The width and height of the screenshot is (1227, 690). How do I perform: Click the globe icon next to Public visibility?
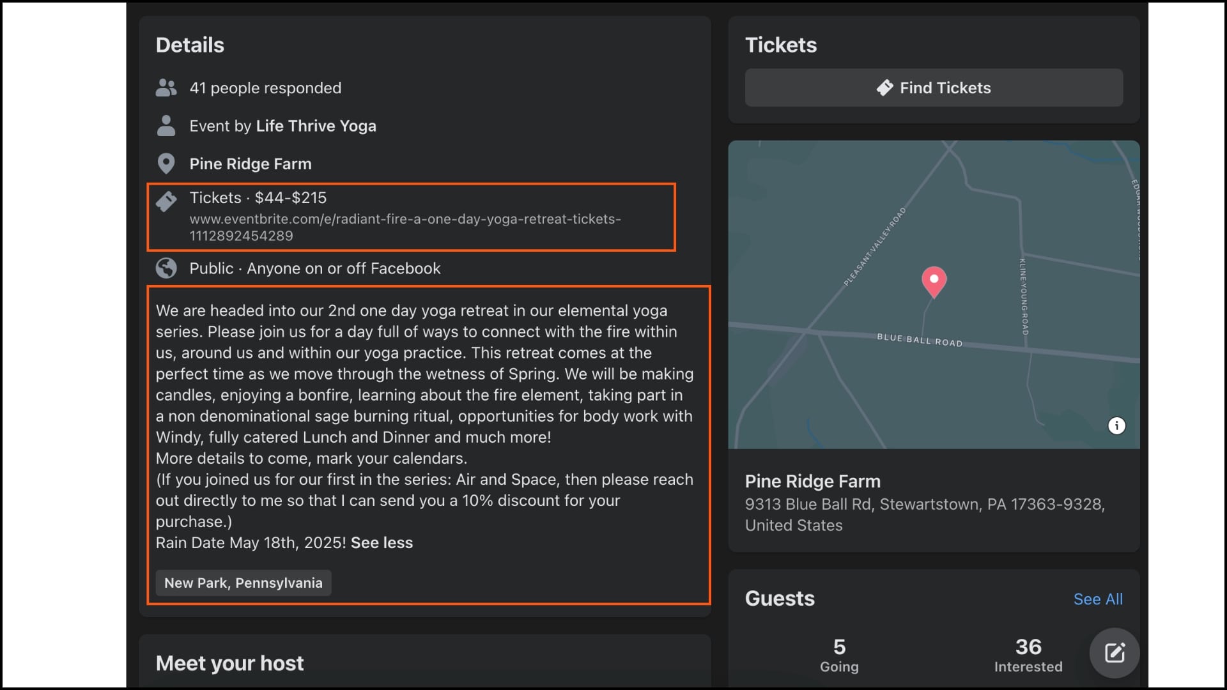[x=166, y=268]
